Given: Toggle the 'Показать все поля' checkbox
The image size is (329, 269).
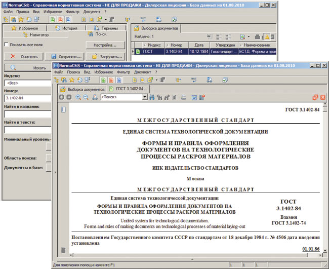Looking at the screenshot, I should click(x=6, y=45).
